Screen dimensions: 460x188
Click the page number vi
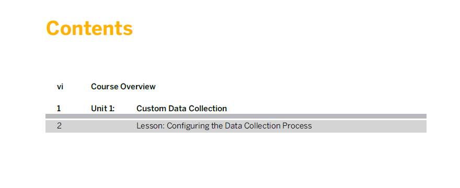(x=60, y=87)
